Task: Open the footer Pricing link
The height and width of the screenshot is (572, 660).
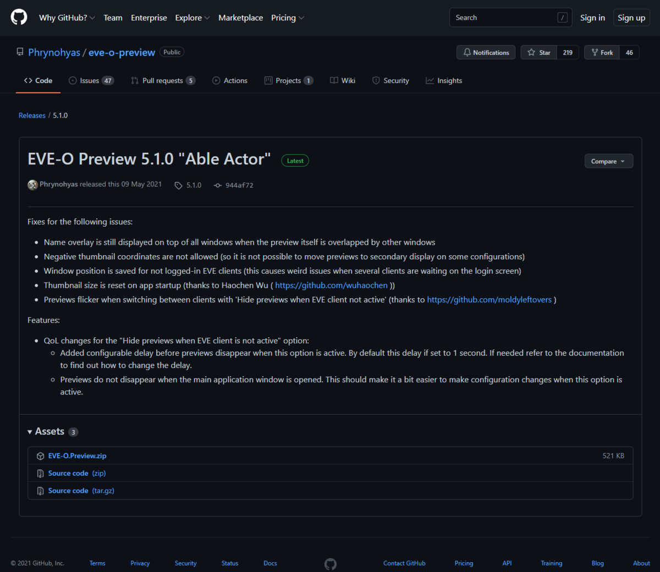Action: (x=464, y=563)
